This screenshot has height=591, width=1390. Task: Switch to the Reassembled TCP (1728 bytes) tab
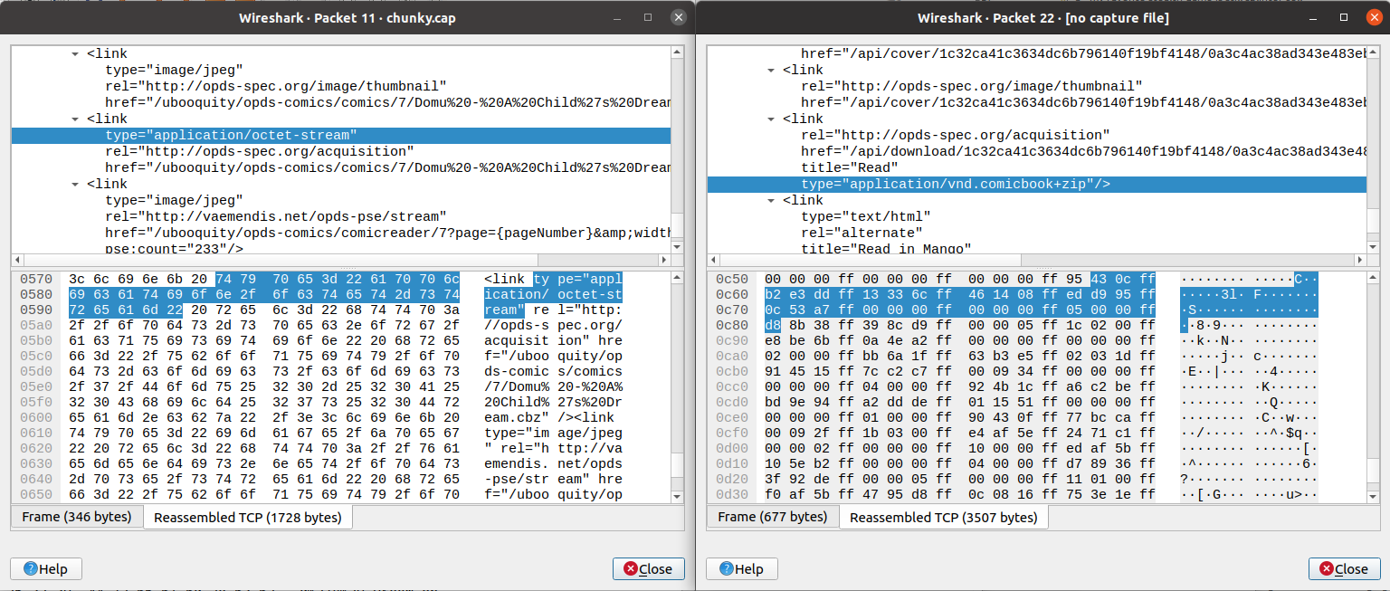coord(248,516)
